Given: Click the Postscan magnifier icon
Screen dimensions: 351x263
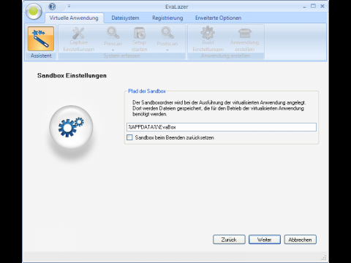Looking at the screenshot, I should pos(167,33).
